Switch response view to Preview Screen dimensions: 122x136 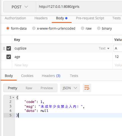(47, 88)
